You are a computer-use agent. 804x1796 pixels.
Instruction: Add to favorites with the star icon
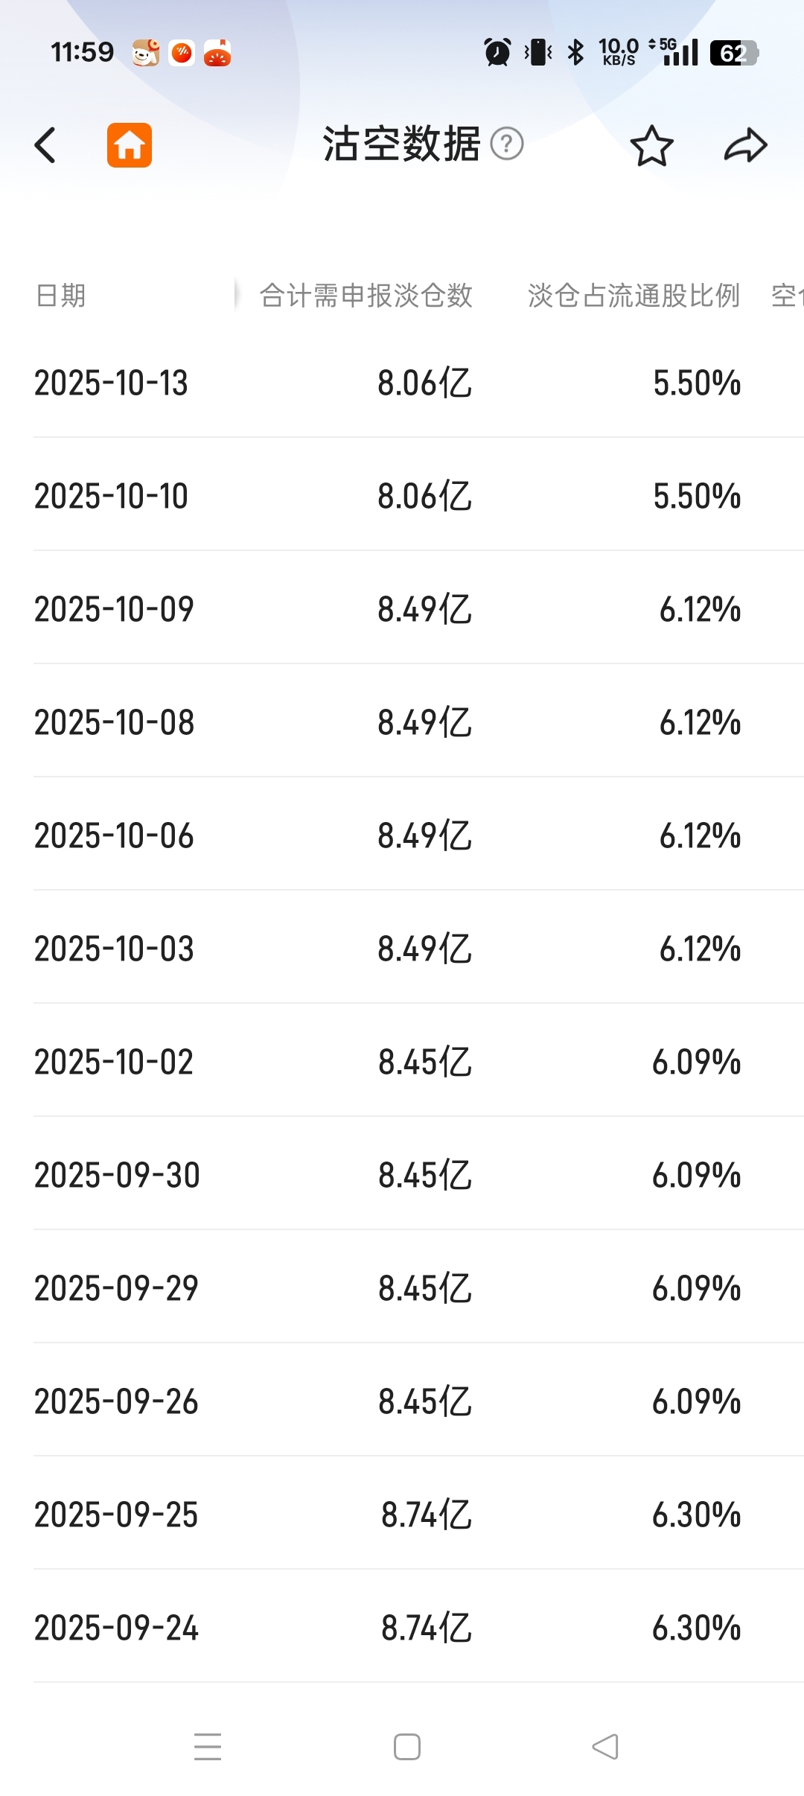(651, 145)
